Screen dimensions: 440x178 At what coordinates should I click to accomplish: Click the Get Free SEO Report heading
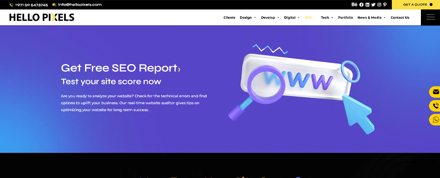(x=121, y=68)
